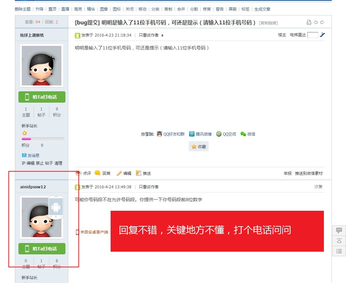Click 标签 in moderation bar
346x283 pixels.
[245, 9]
